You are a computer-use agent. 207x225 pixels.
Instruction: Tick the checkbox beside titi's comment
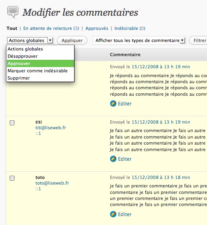coord(12,123)
